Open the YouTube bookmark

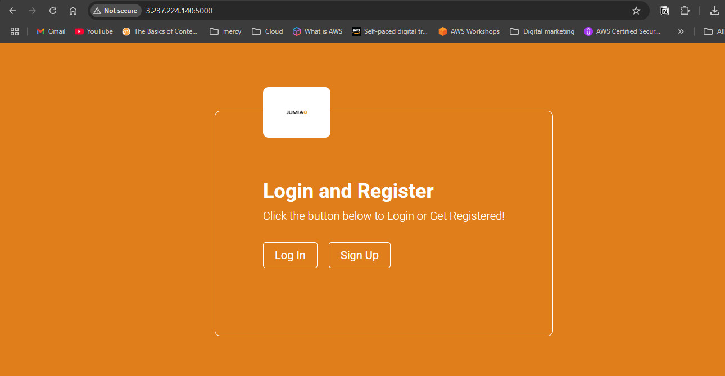coord(94,31)
